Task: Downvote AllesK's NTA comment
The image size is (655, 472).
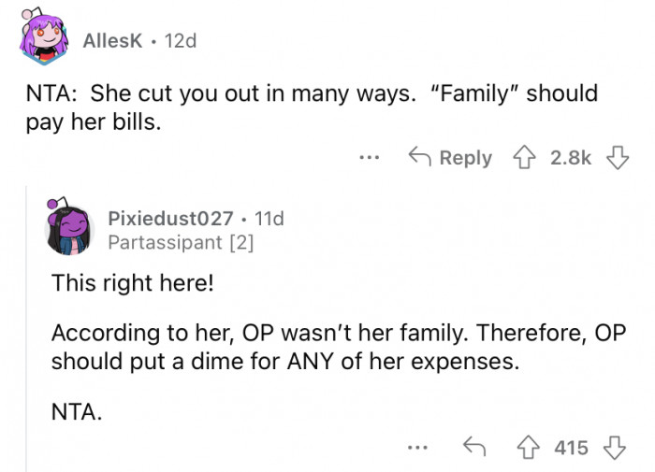Action: pos(615,158)
